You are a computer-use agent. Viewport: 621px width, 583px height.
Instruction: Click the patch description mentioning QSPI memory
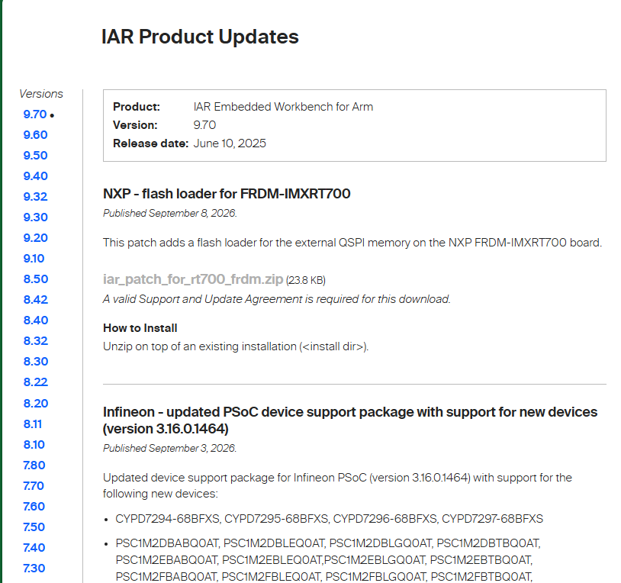point(352,243)
